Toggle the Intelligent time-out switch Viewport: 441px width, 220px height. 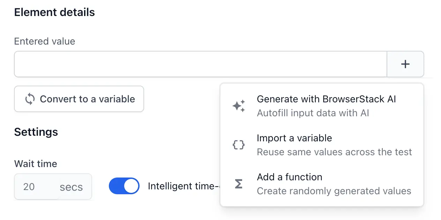124,186
